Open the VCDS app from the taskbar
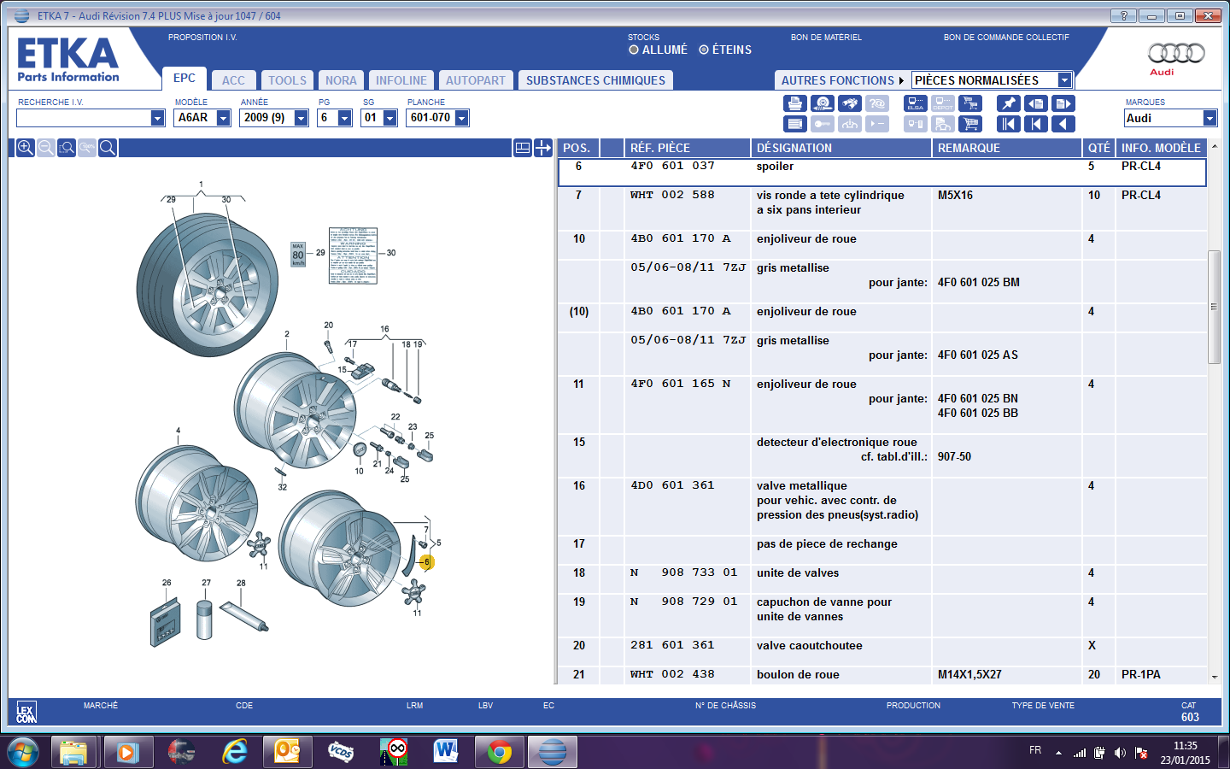Screen dimensions: 1230x769 [341, 752]
